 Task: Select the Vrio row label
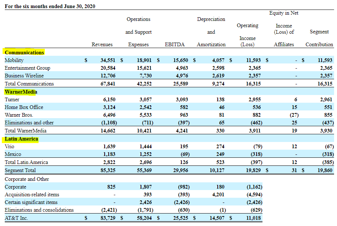[x=10, y=146]
